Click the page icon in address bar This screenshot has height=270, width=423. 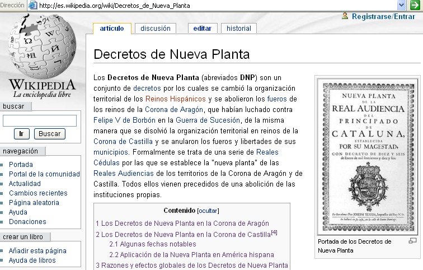pos(32,5)
